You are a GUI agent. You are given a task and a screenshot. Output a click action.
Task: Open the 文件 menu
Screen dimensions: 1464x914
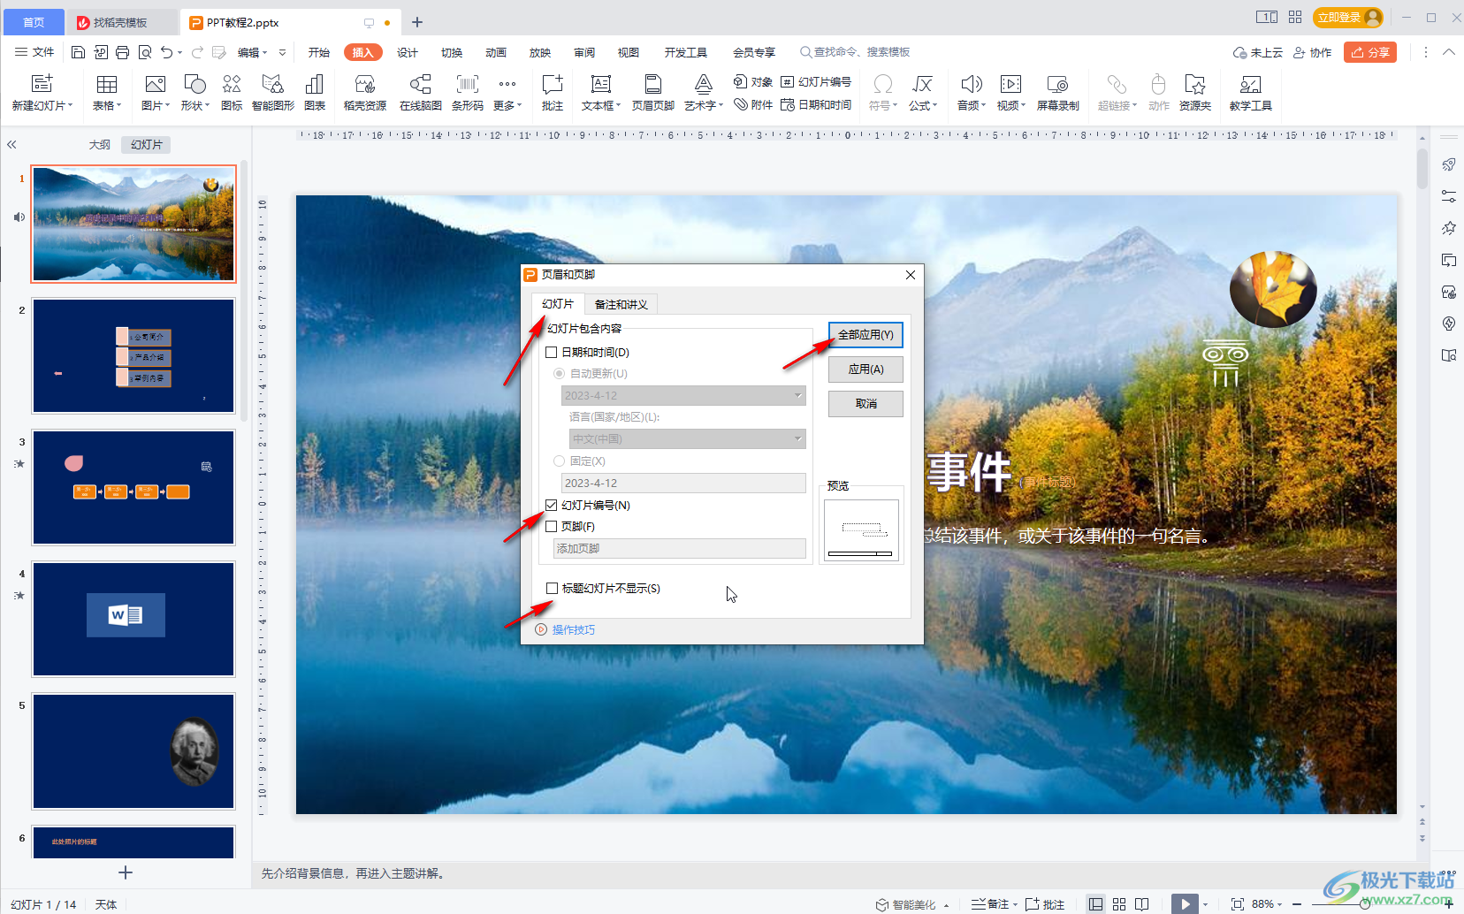[35, 52]
